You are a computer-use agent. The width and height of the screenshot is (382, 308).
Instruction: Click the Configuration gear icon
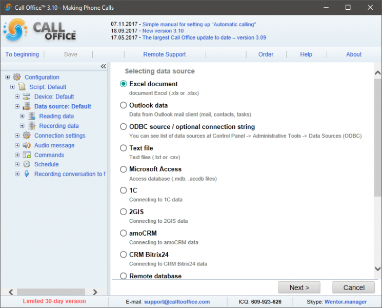[17, 77]
